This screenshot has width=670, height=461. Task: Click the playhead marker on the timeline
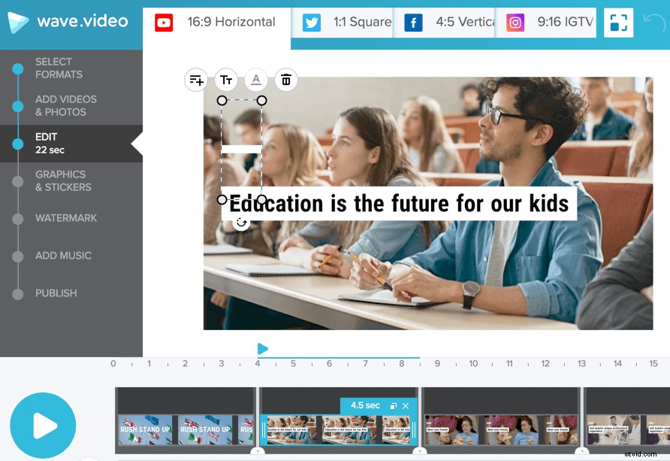tap(262, 348)
